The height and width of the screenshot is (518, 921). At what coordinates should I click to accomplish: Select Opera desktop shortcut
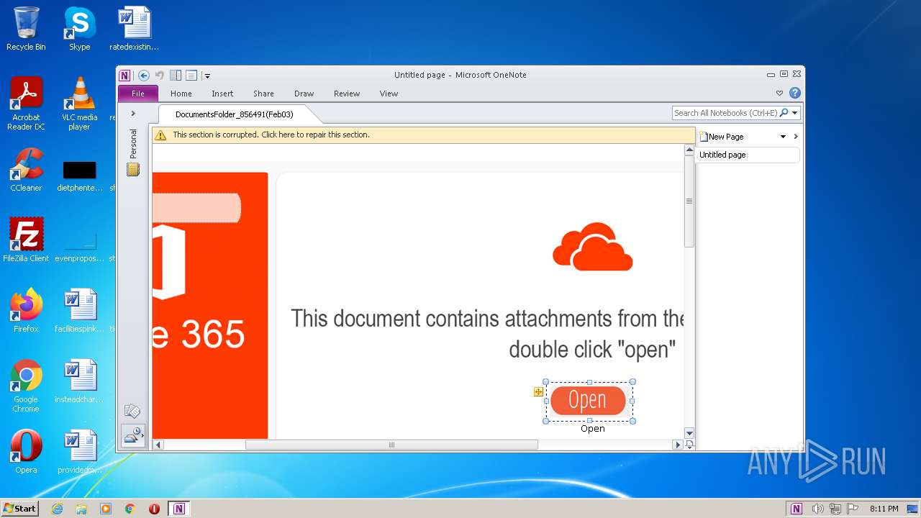coord(26,452)
